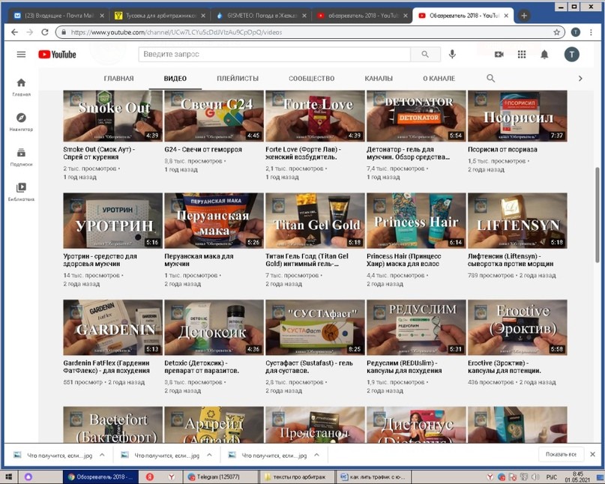The width and height of the screenshot is (605, 484).
Task: Select the ВИДЕО channel tab
Action: (x=175, y=78)
